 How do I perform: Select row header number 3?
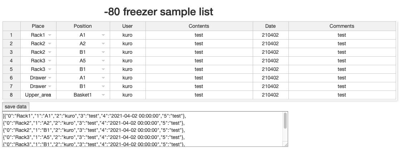pos(11,52)
